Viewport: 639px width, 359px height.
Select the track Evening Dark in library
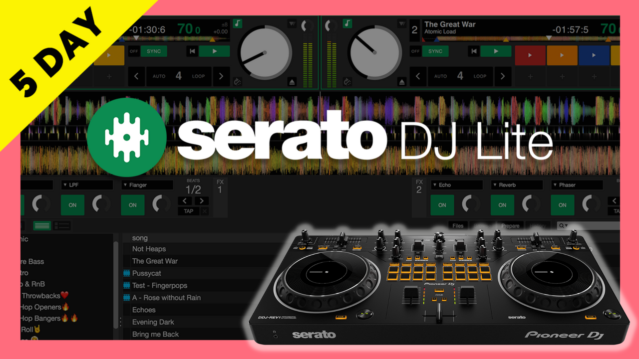coord(153,322)
